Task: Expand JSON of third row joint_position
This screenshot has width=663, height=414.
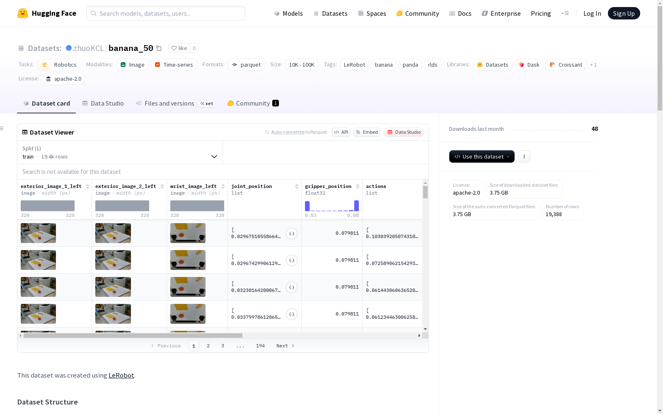Action: tap(292, 287)
